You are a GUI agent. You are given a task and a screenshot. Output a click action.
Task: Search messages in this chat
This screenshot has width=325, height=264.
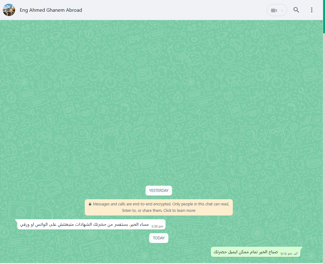(296, 10)
